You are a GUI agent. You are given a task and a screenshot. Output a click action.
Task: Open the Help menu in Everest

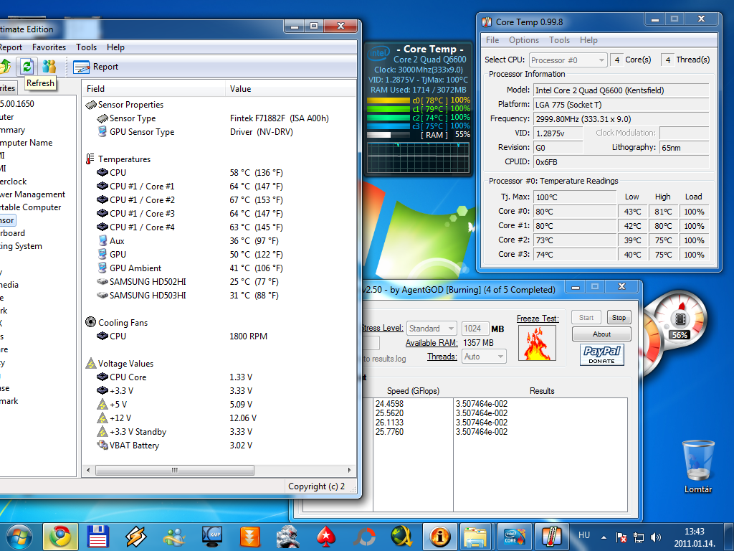115,47
